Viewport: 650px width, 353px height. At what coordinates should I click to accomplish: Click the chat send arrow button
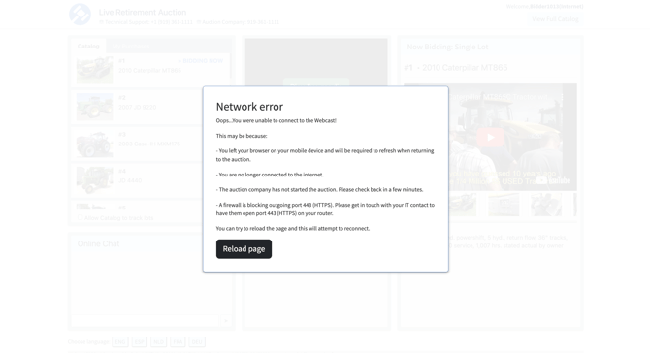click(x=226, y=321)
